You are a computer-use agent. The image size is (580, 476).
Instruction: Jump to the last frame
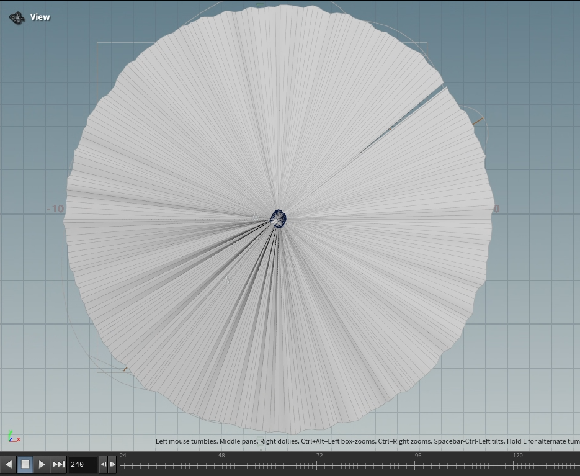pos(58,464)
